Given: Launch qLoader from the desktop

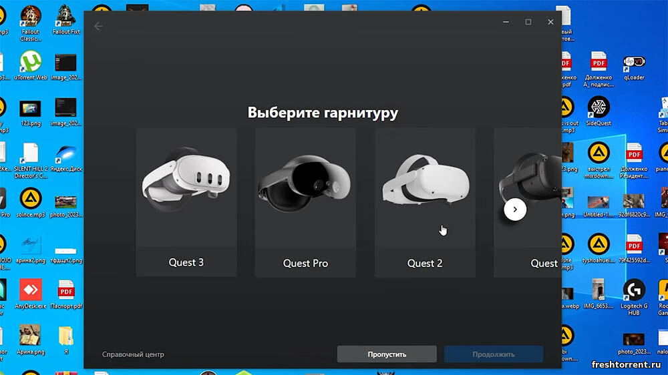Looking at the screenshot, I should tap(634, 67).
